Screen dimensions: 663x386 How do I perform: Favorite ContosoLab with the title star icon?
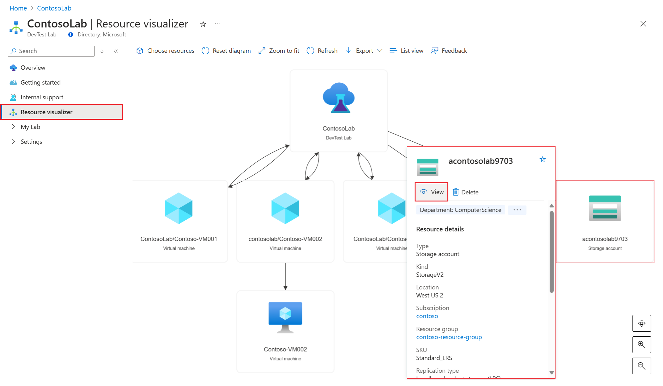click(203, 24)
